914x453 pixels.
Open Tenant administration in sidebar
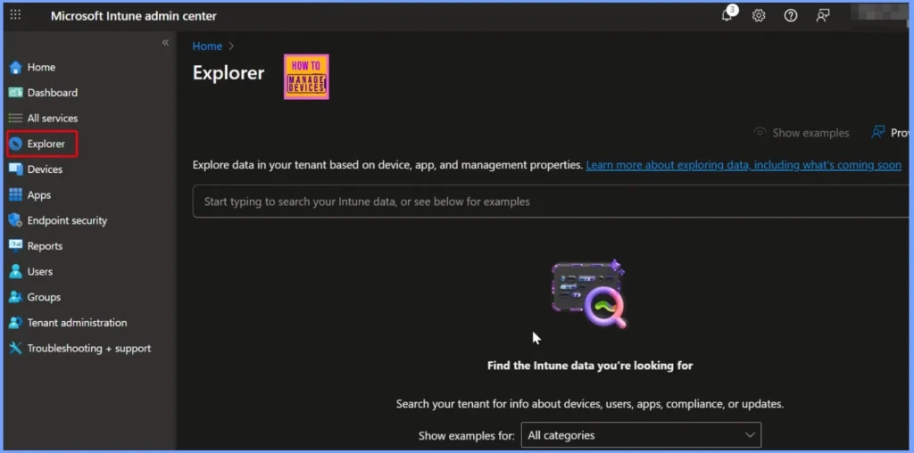77,323
